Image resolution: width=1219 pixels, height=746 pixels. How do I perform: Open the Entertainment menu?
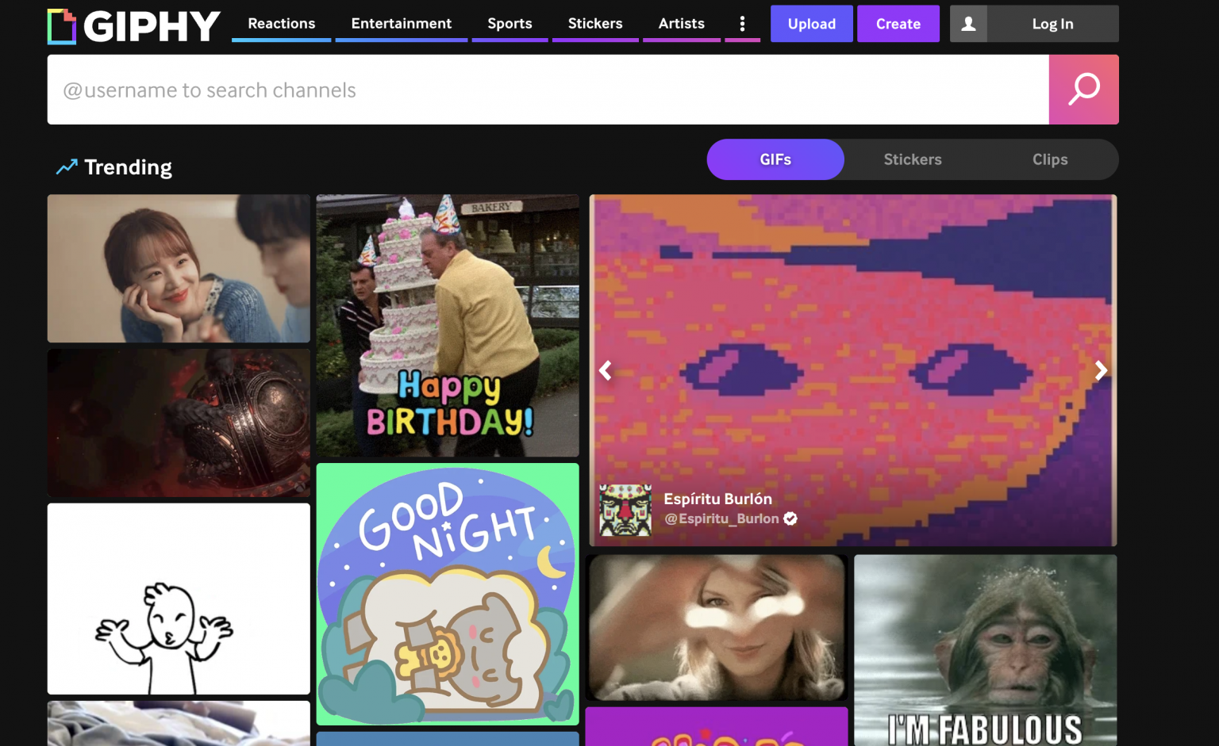[x=401, y=24]
